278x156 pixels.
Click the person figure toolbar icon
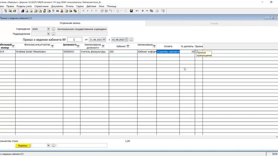point(62,11)
